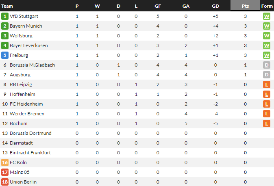This screenshot has width=274, height=186.
Task: Sort table by GD column header
Action: click(x=215, y=6)
